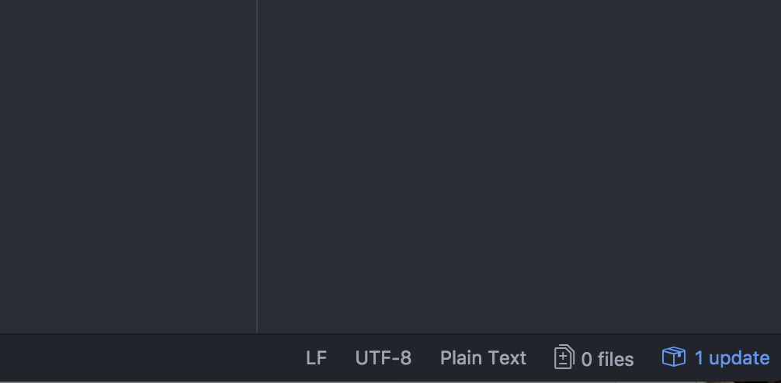Open the UTF-8 encoding selector
Screen dimensions: 781x383
click(x=384, y=357)
